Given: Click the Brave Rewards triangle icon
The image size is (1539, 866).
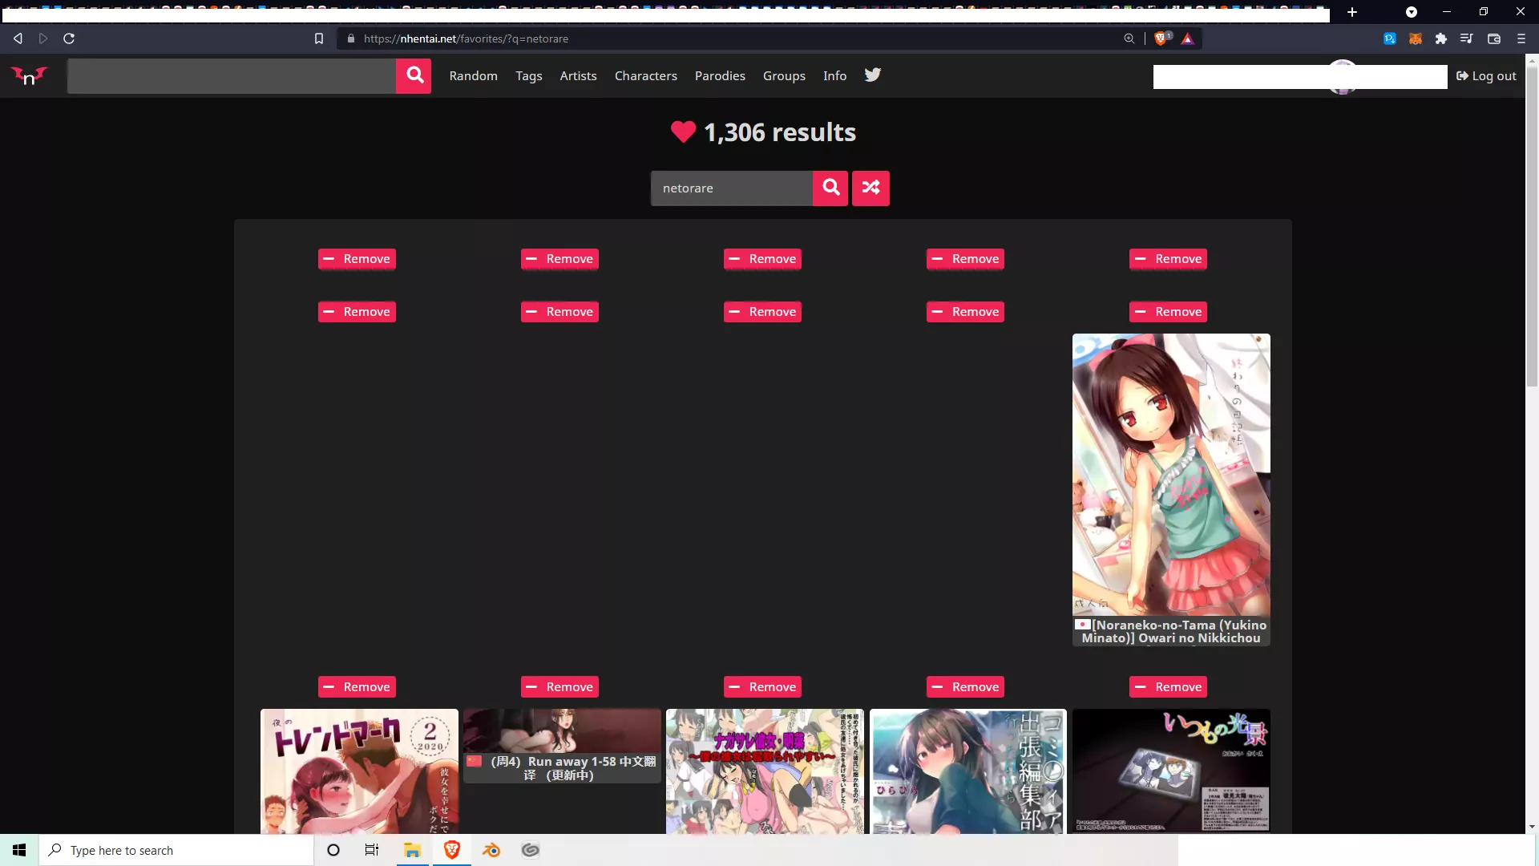Looking at the screenshot, I should click(1189, 38).
